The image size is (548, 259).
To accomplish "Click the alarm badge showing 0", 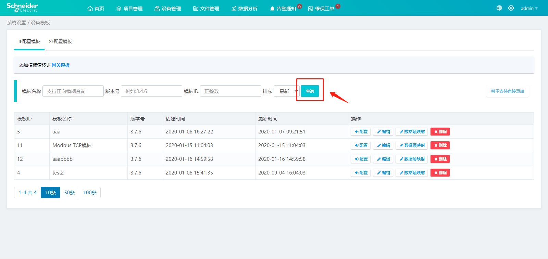I will click(x=300, y=7).
